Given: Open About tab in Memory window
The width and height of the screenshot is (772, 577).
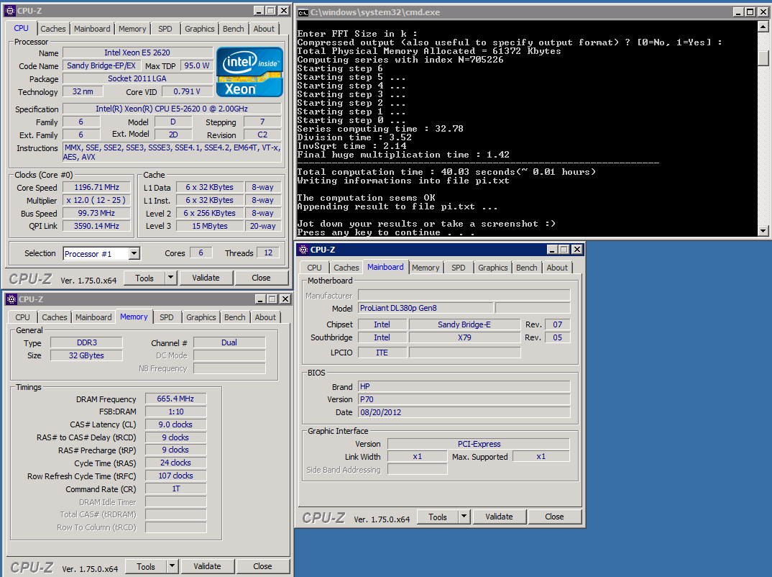Looking at the screenshot, I should point(265,317).
